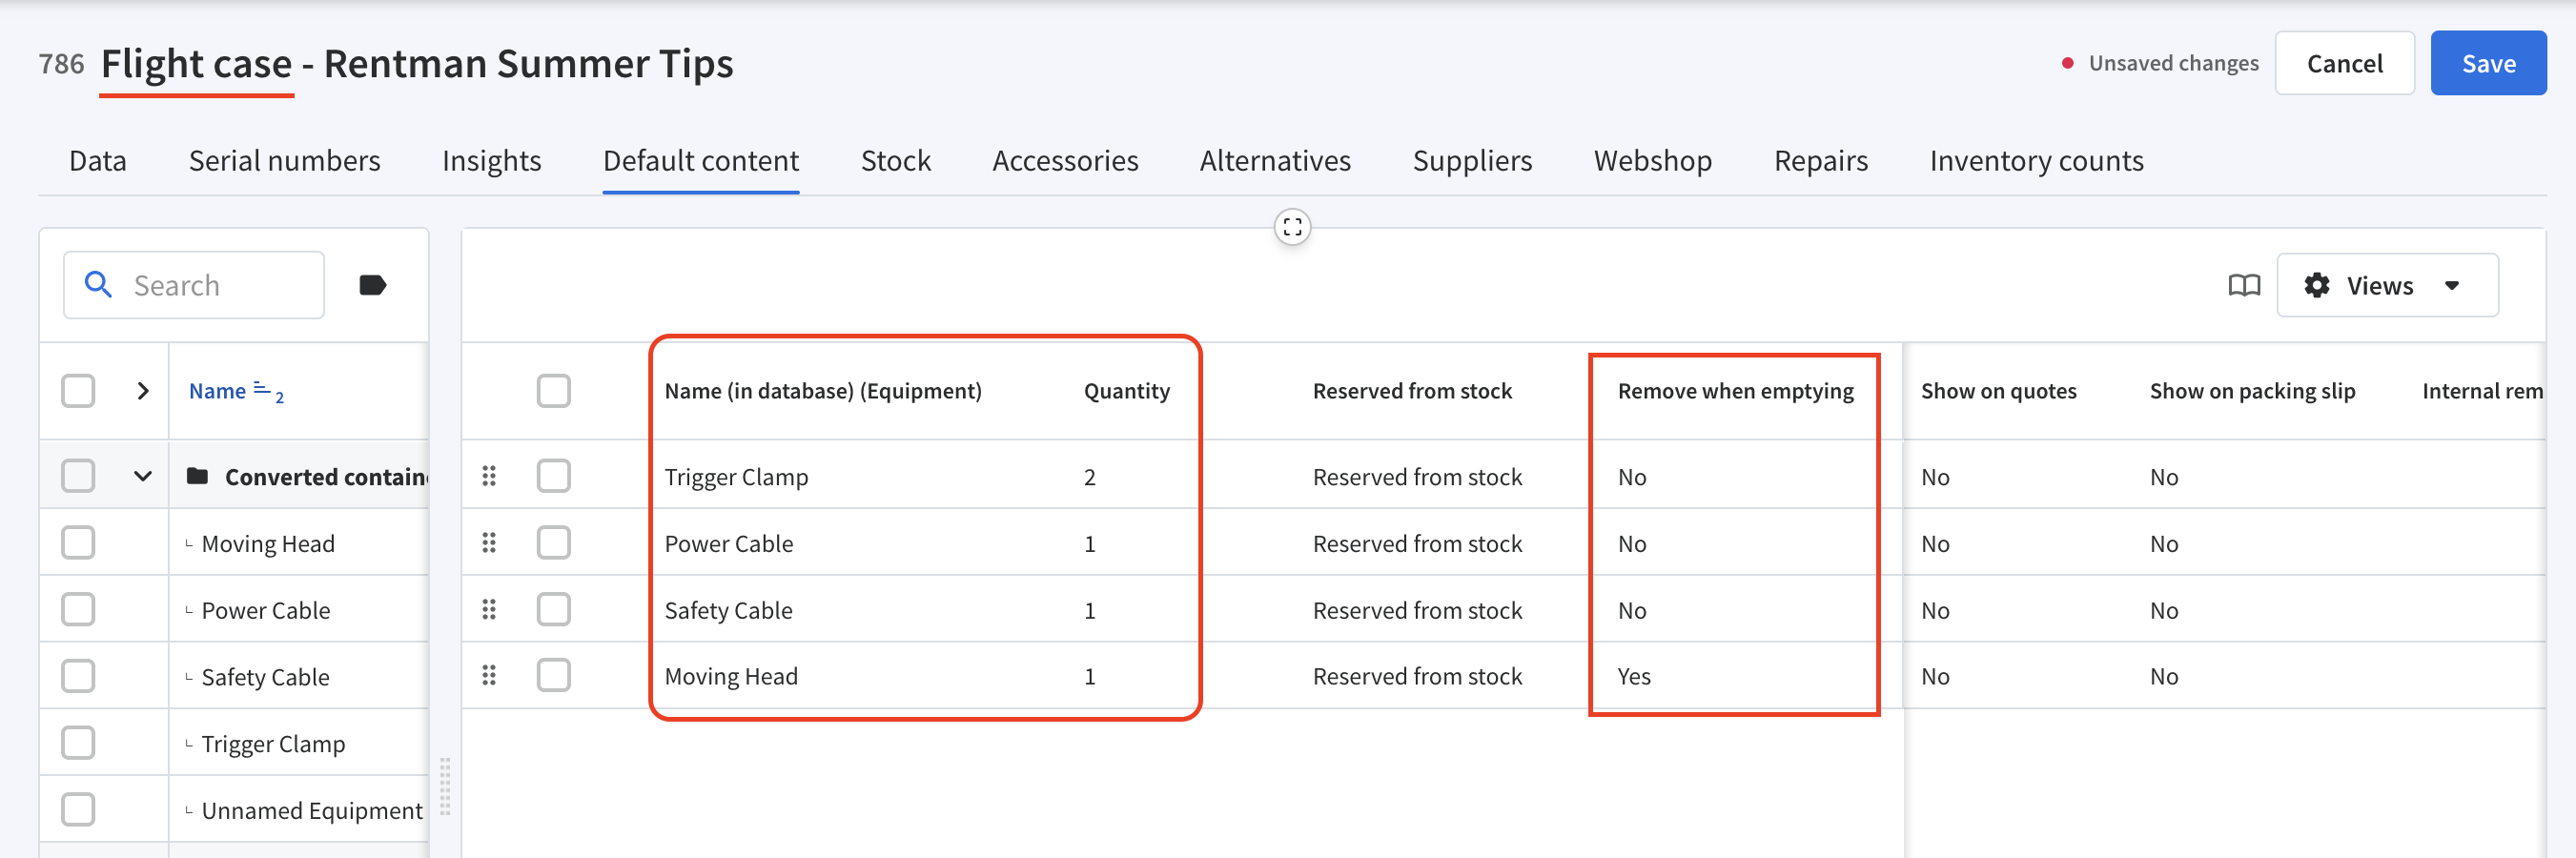Click the Show on packing slip column header
This screenshot has height=858, width=2576.
tap(2252, 391)
